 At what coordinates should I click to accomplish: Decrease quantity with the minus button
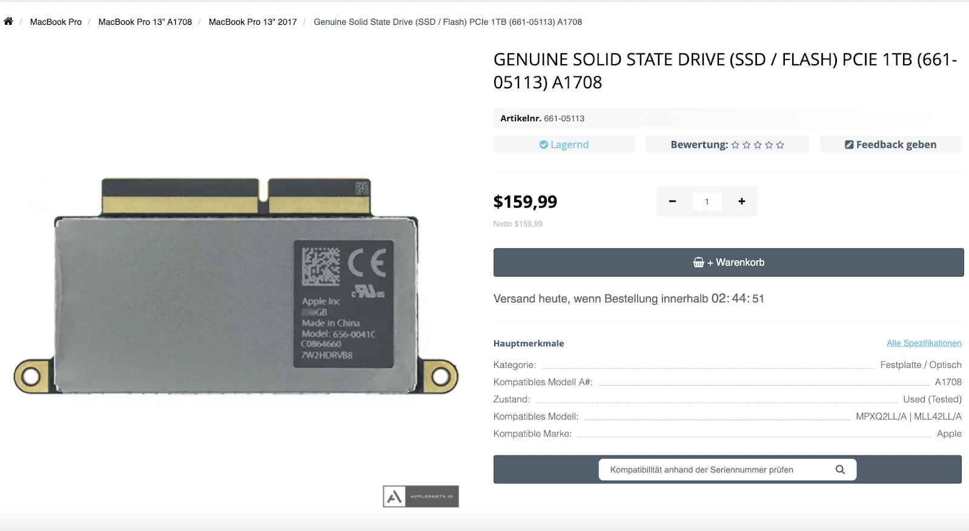tap(672, 202)
